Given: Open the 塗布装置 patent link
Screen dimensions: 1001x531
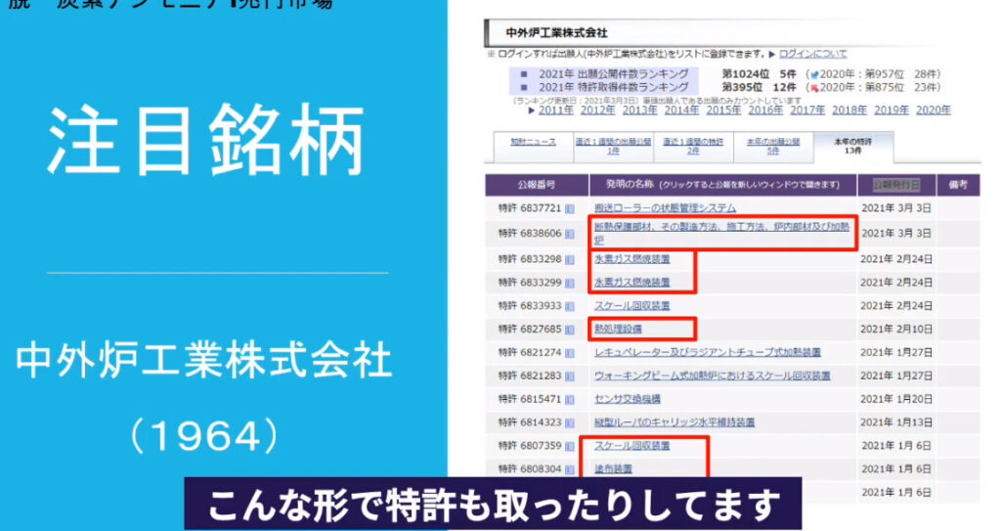Looking at the screenshot, I should [x=613, y=469].
